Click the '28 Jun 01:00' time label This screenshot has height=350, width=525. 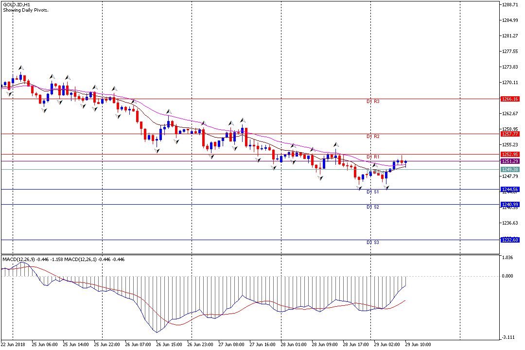click(294, 345)
